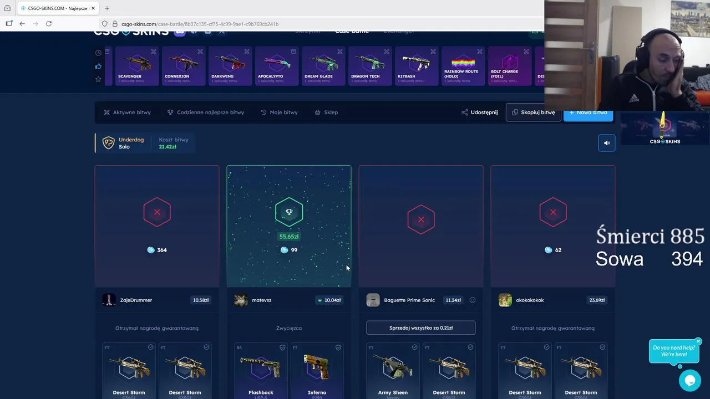Toggle selection check on Flashback item
This screenshot has width=710, height=399.
coord(282,347)
